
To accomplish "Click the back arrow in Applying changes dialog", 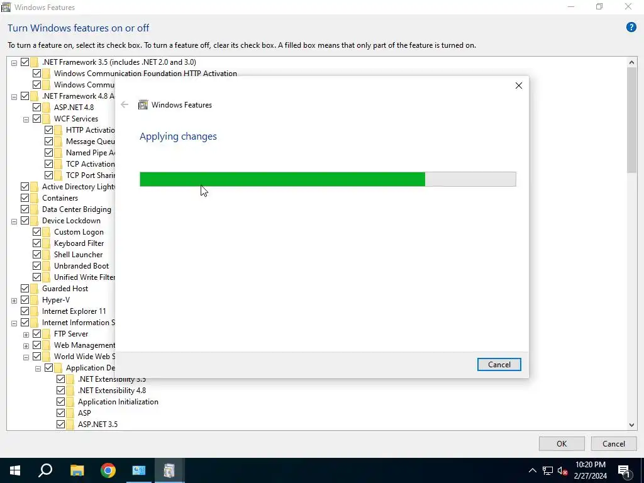I will click(x=125, y=105).
